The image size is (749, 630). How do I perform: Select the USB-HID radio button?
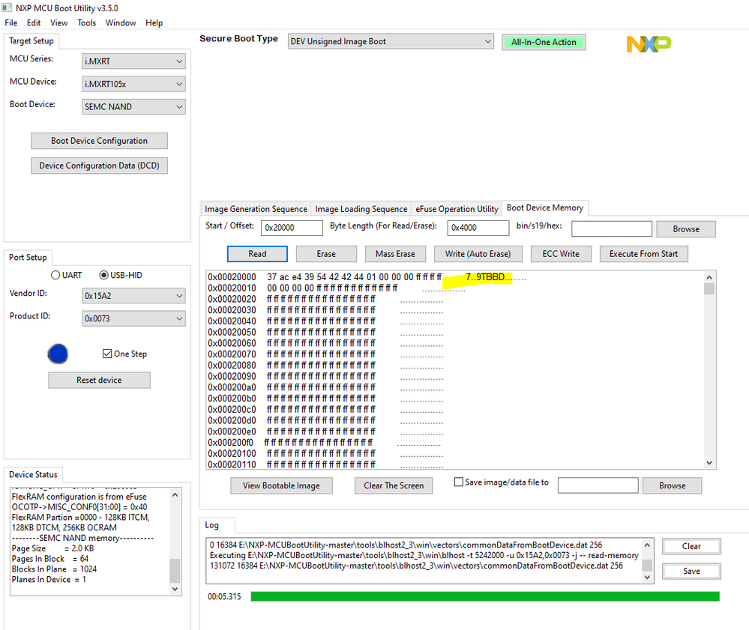point(103,275)
